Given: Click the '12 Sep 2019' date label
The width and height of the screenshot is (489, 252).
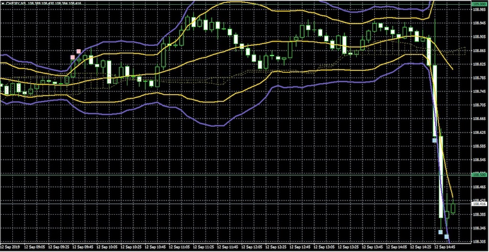Looking at the screenshot, I should point(10,247).
